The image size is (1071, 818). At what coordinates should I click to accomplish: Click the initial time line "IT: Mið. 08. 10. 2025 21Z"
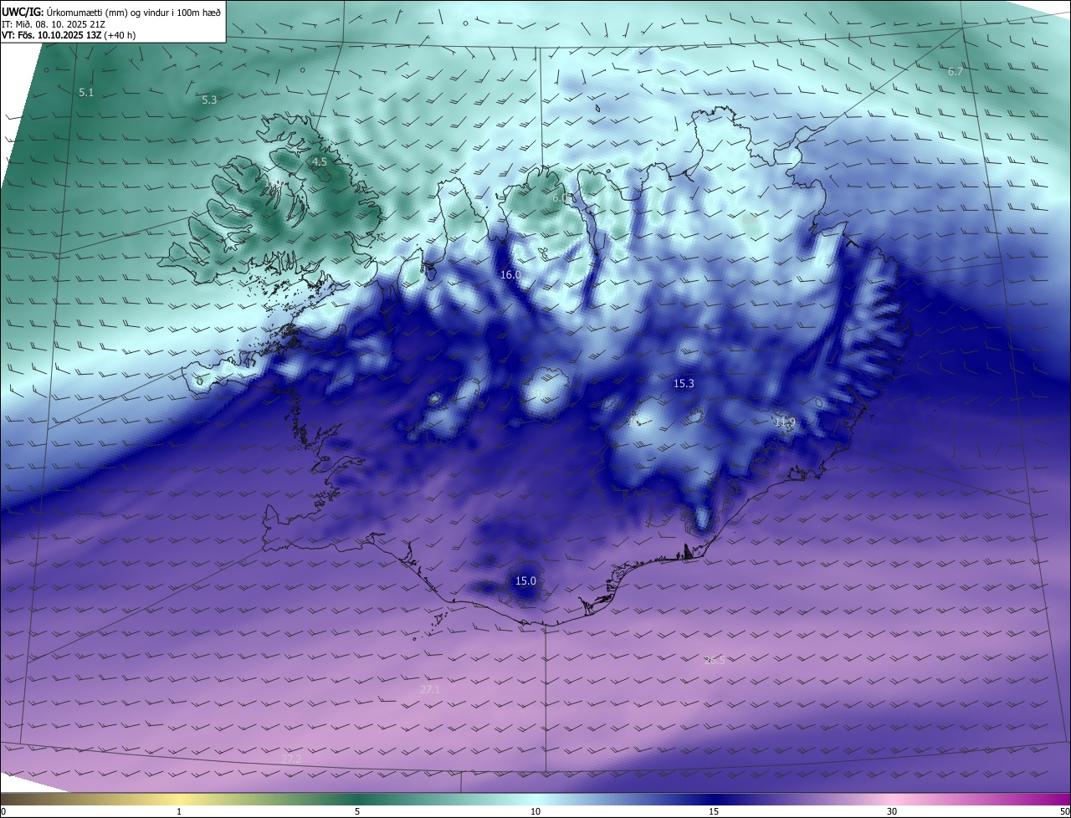53,23
